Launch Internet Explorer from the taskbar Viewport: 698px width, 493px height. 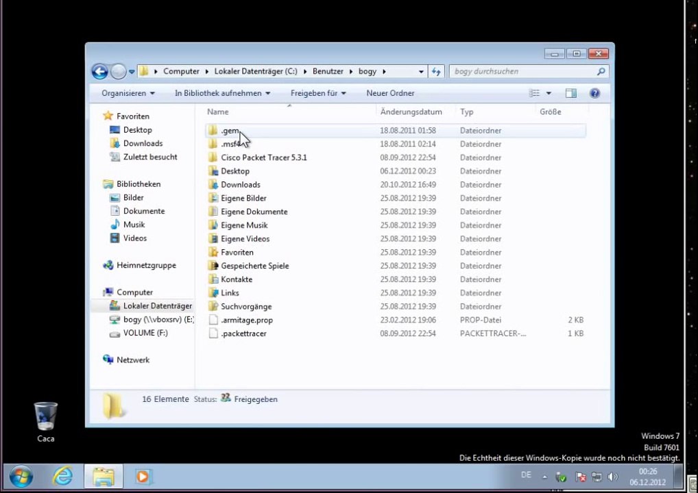[63, 477]
